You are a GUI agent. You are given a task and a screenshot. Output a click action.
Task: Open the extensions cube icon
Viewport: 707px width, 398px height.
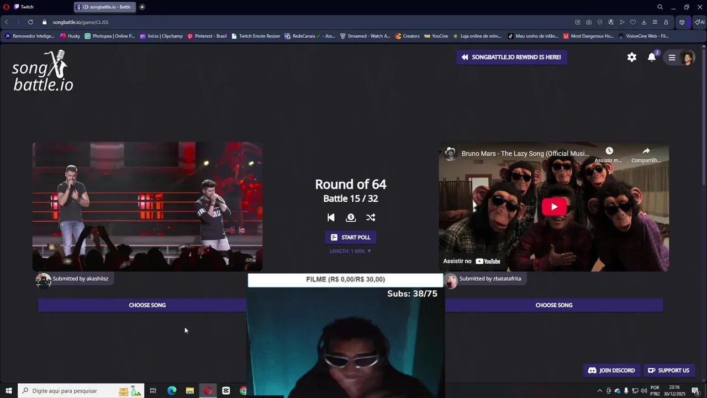tap(682, 22)
